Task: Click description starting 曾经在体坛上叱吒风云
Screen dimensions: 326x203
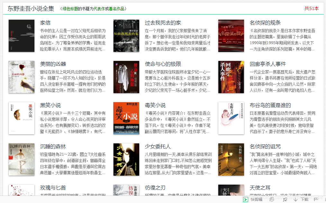Action: point(73,81)
